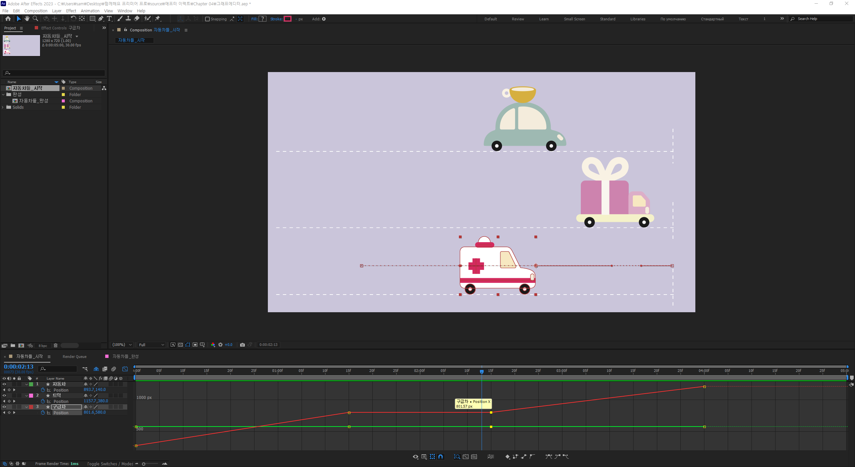Select the Eraser tool
Screen dimensions: 855x467
(137, 19)
